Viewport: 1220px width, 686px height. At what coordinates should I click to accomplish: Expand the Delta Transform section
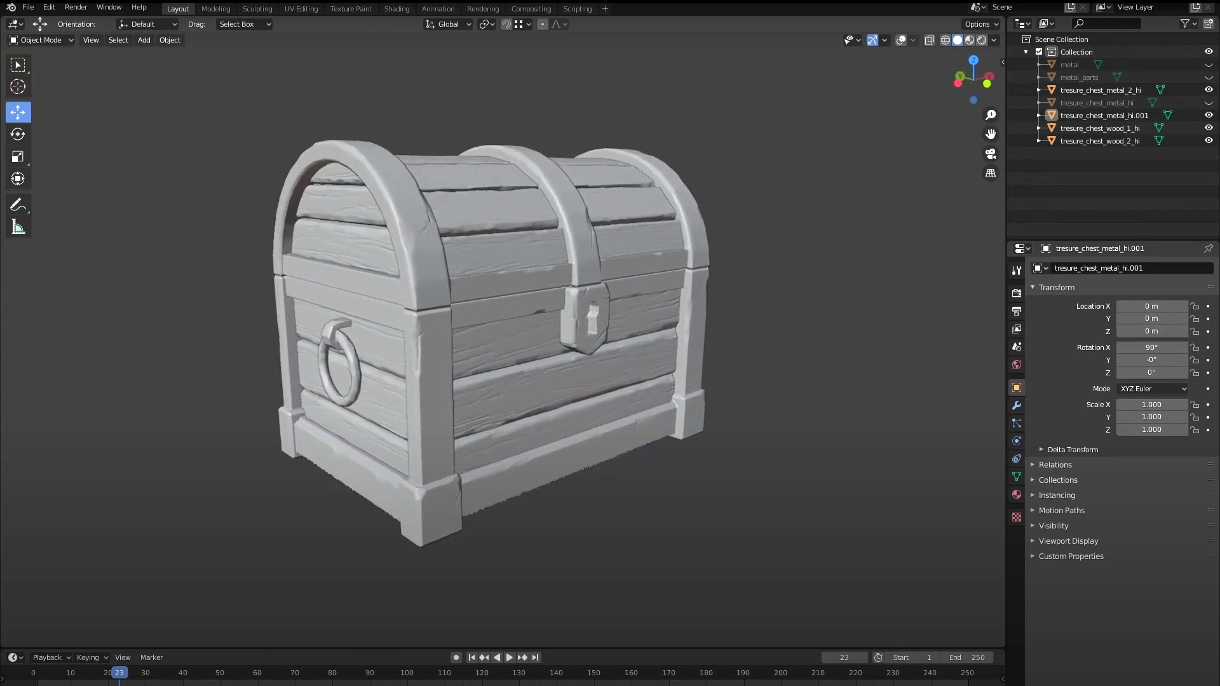click(x=1073, y=450)
